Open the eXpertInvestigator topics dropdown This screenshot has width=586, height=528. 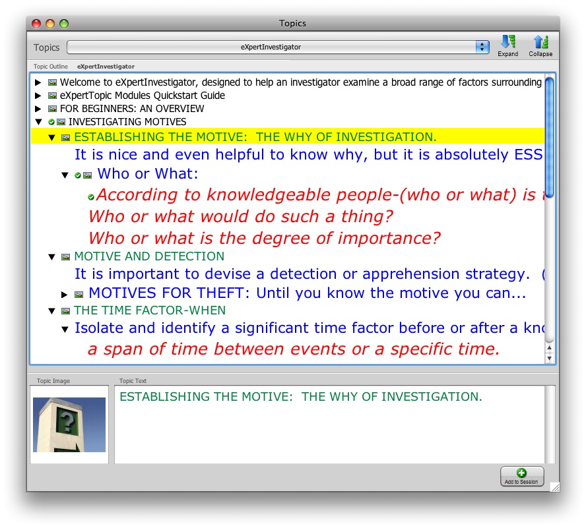(x=278, y=47)
